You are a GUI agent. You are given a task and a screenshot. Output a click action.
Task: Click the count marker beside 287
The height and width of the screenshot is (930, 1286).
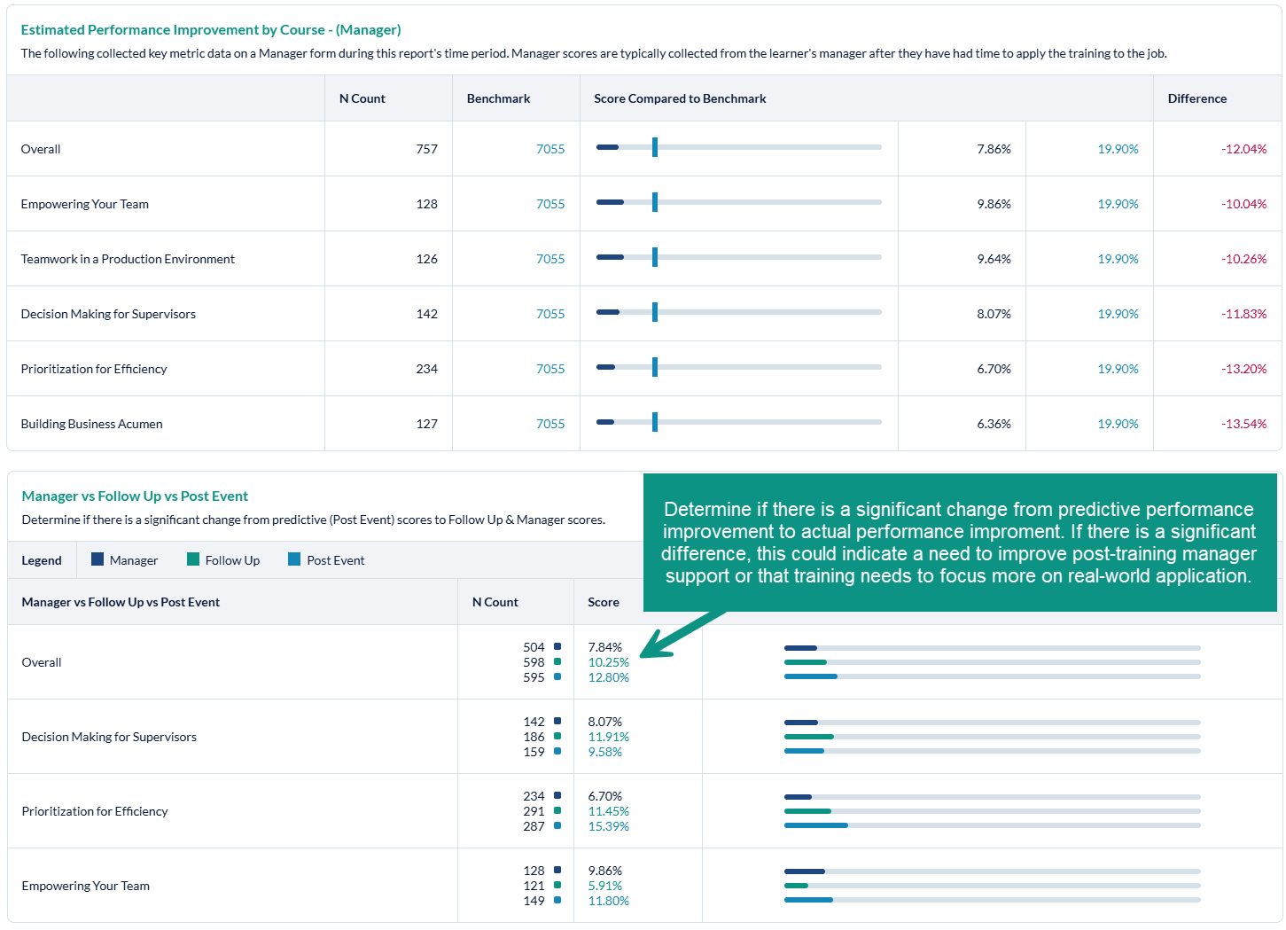[557, 825]
